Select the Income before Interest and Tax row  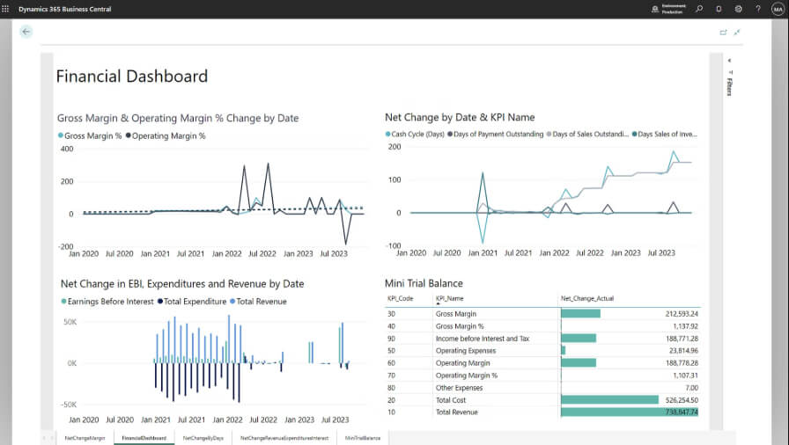pyautogui.click(x=542, y=339)
